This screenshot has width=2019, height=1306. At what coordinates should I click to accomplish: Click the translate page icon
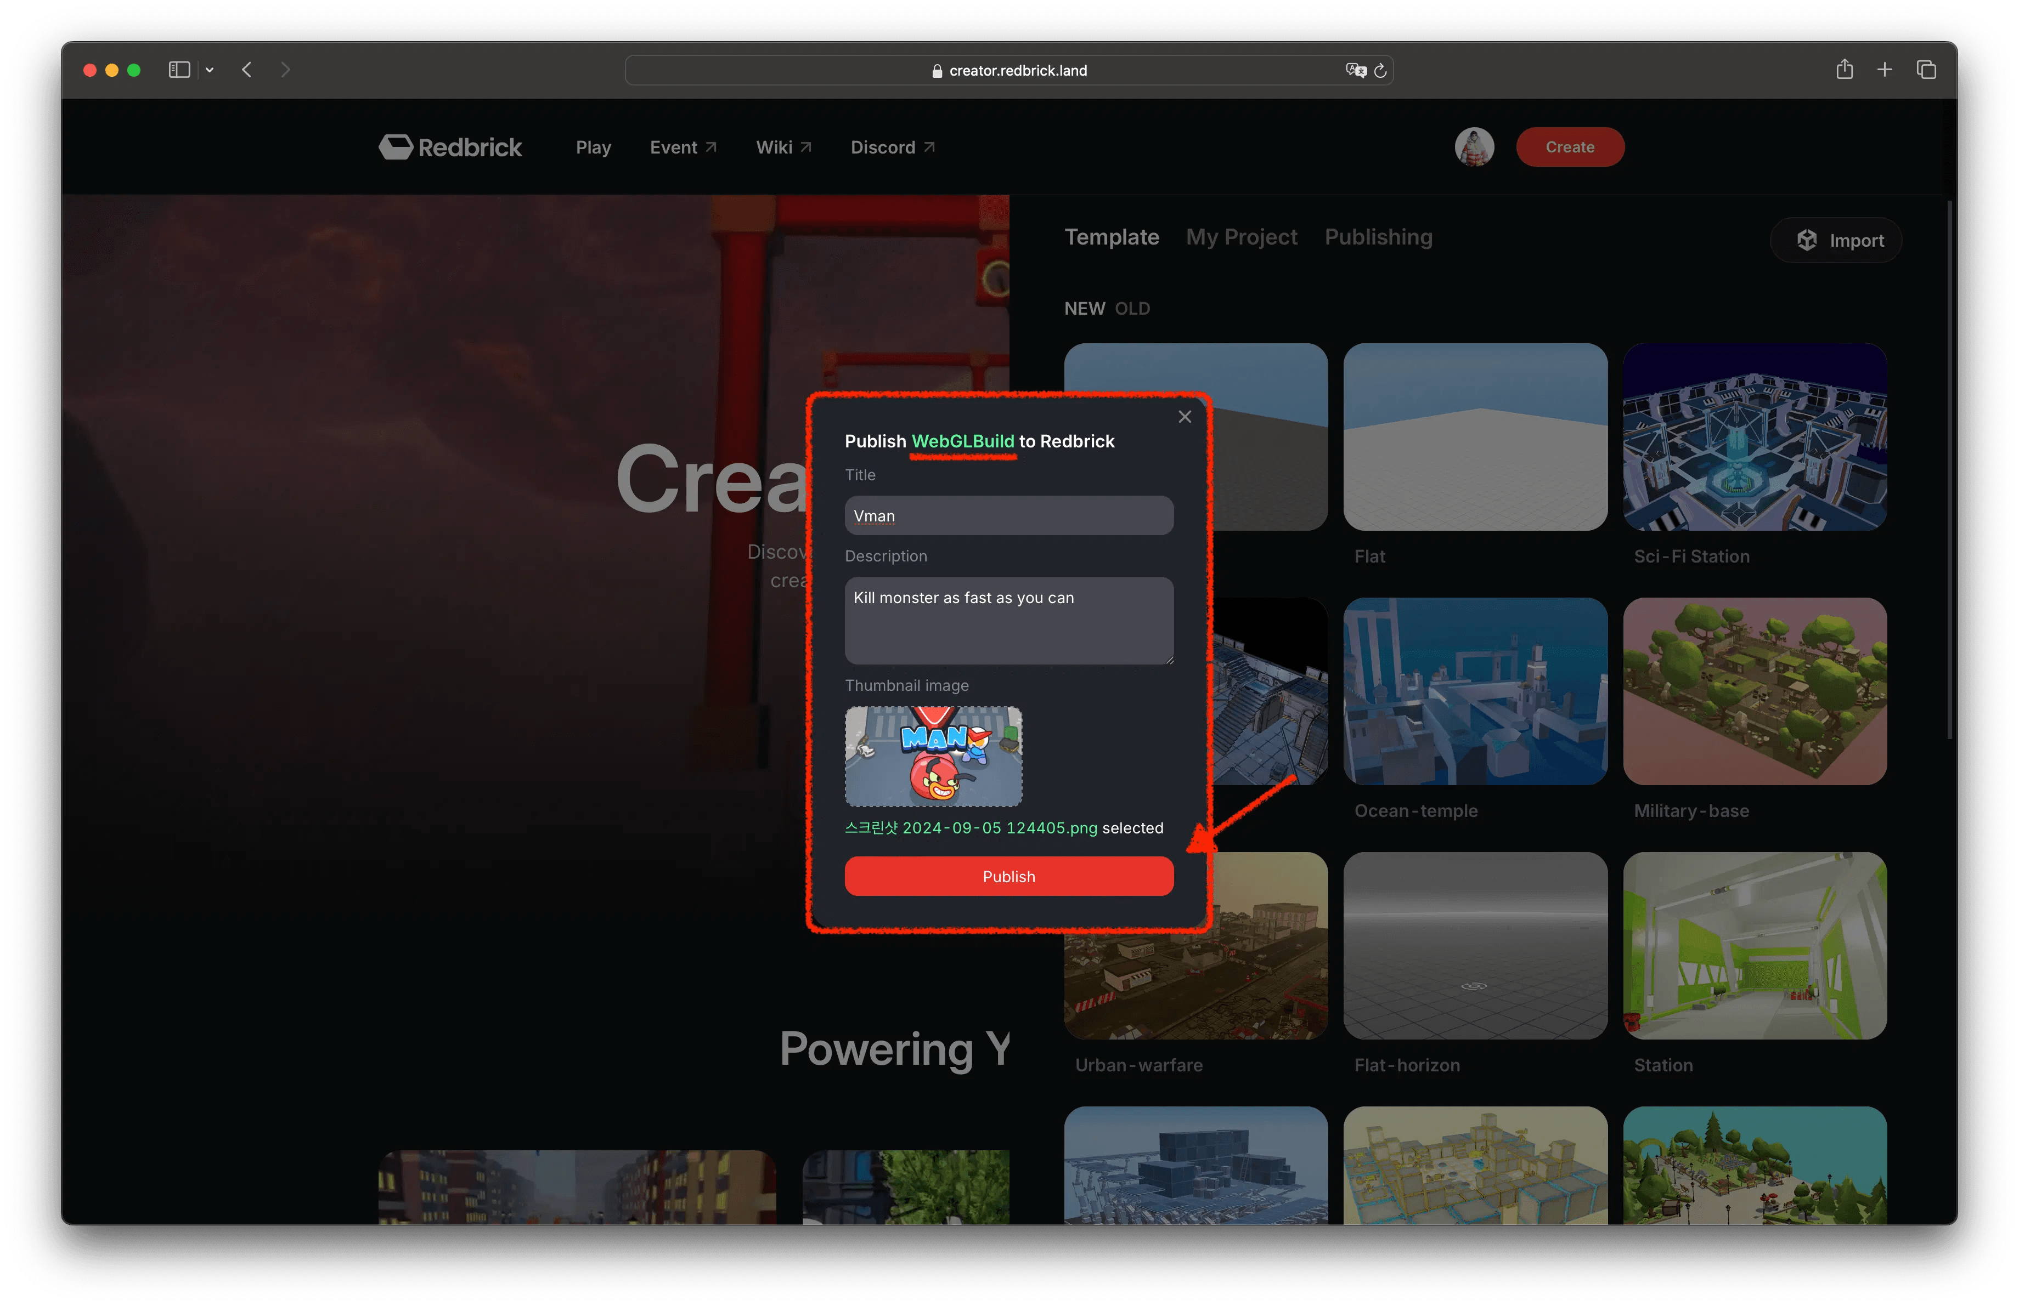pos(1356,70)
